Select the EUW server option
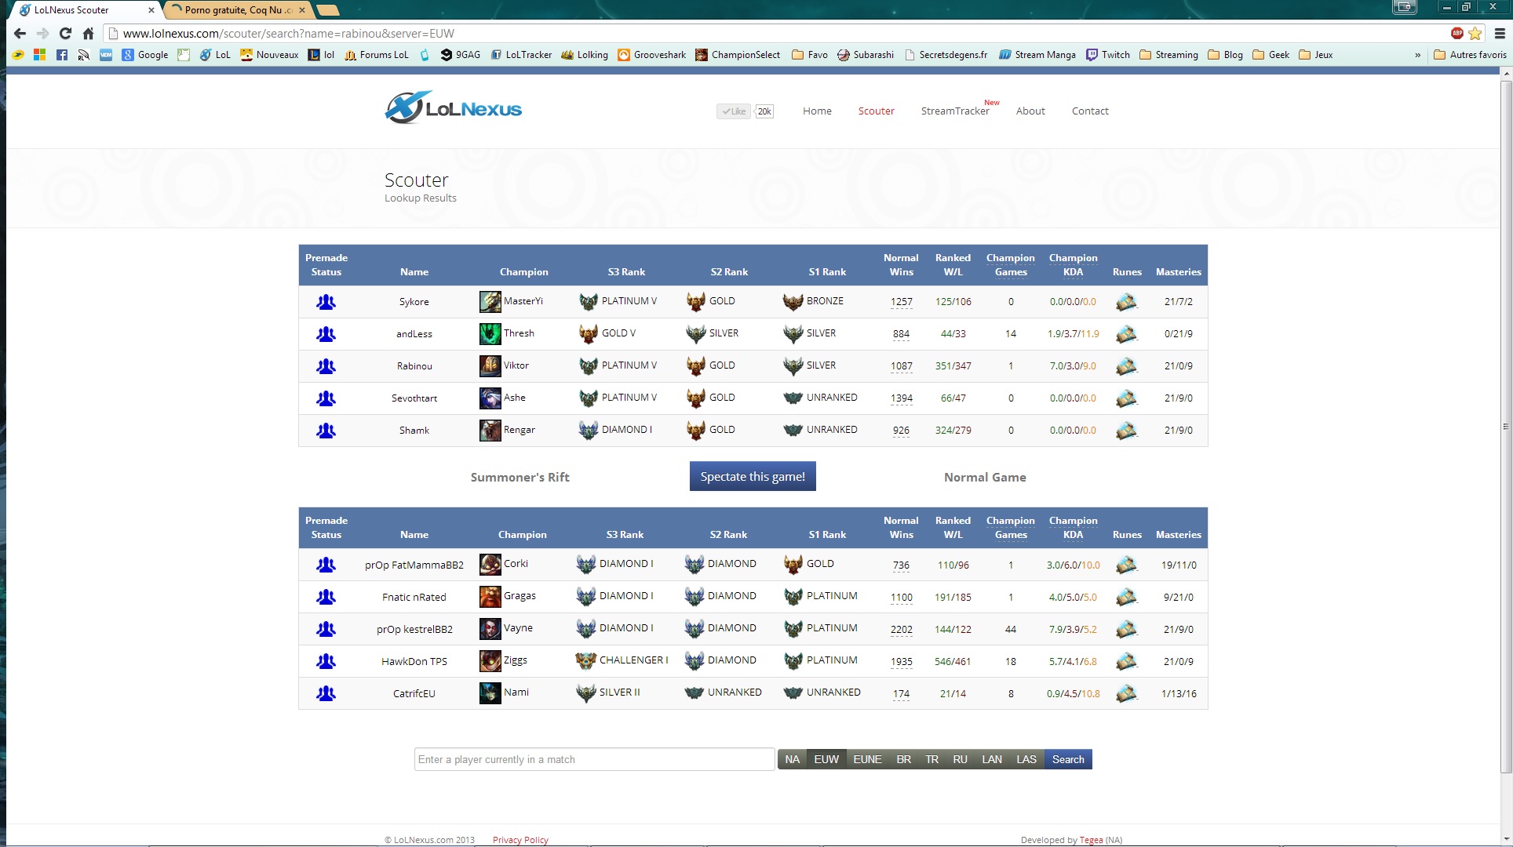This screenshot has width=1513, height=847. pyautogui.click(x=826, y=759)
